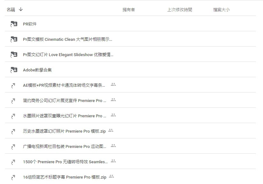263x184 pixels.
Task: Click shared icon on 1500个 Premiere Pro row
Action: (113, 161)
